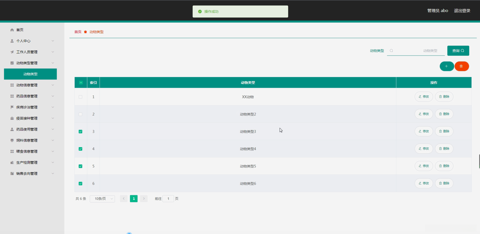Collapse the 动物类型管理 chevron
Image resolution: width=480 pixels, height=234 pixels.
pos(53,63)
